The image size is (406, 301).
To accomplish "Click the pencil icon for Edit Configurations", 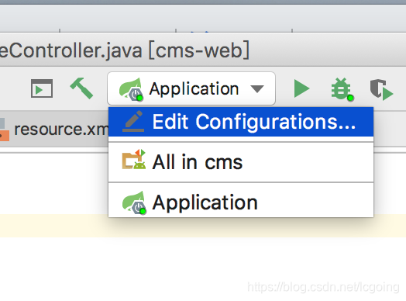I will tap(133, 121).
